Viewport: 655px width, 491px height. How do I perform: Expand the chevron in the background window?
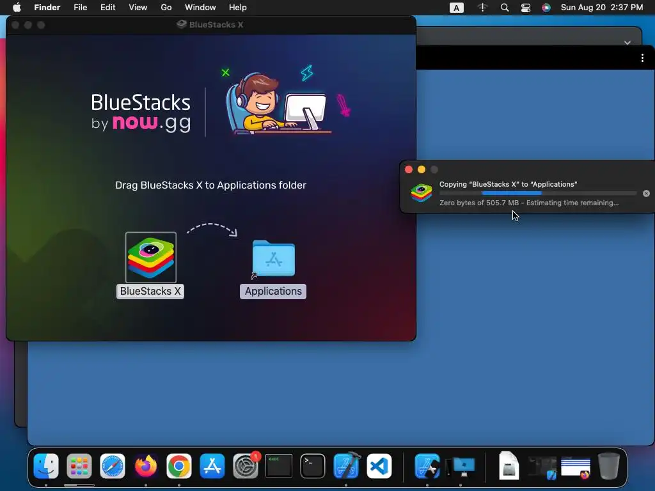point(627,43)
